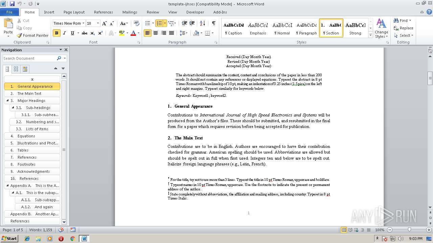Image resolution: width=433 pixels, height=243 pixels.
Task: Toggle Show/Hide paragraph marks
Action: pyautogui.click(x=213, y=23)
